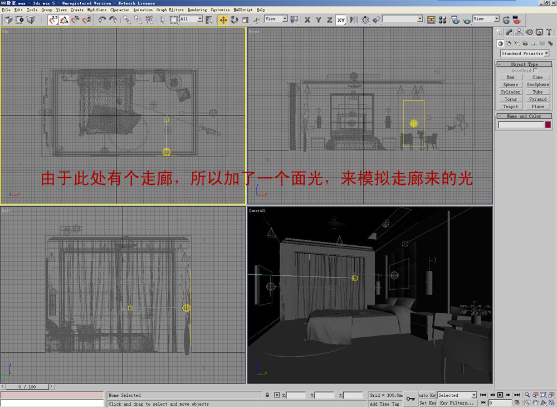The image size is (557, 408).
Task: Open the All selection filter dropdown
Action: coord(191,19)
